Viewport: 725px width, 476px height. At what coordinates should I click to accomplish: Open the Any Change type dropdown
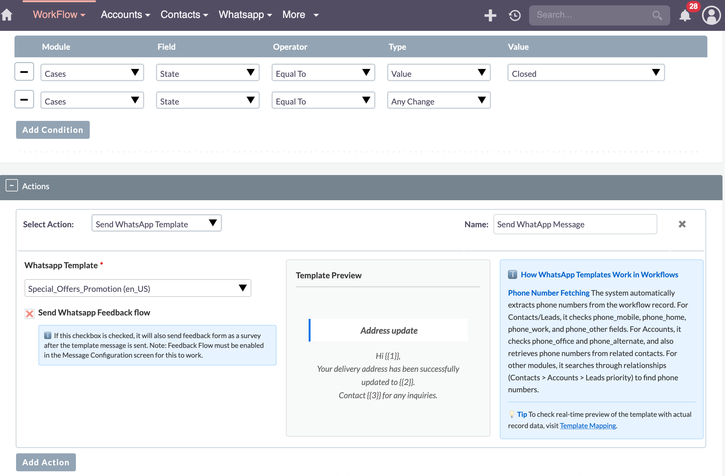tap(438, 101)
